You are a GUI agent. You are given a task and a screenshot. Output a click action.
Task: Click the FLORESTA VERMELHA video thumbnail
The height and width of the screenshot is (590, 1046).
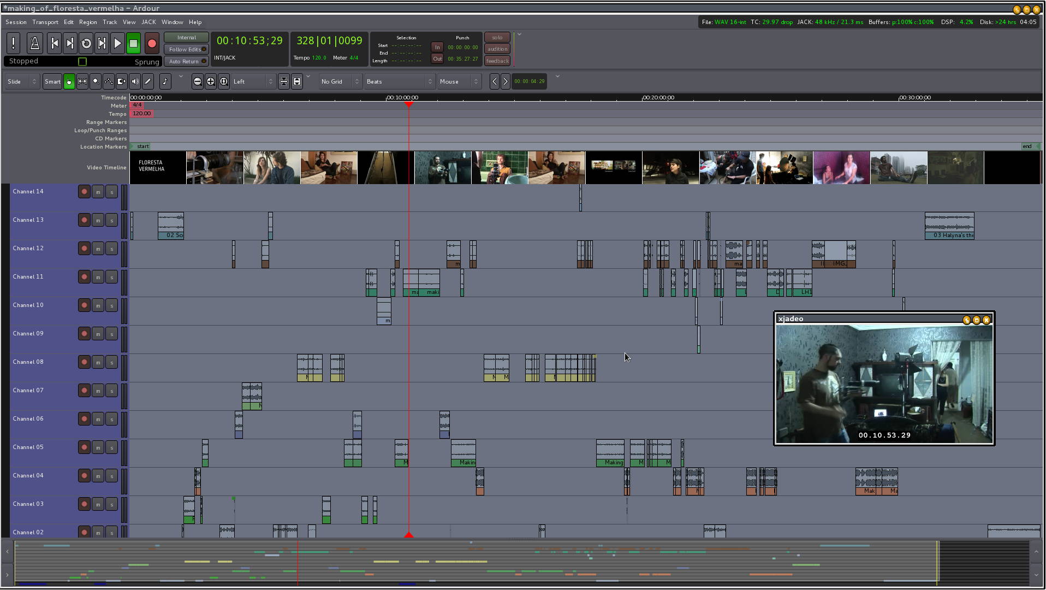pyautogui.click(x=158, y=167)
